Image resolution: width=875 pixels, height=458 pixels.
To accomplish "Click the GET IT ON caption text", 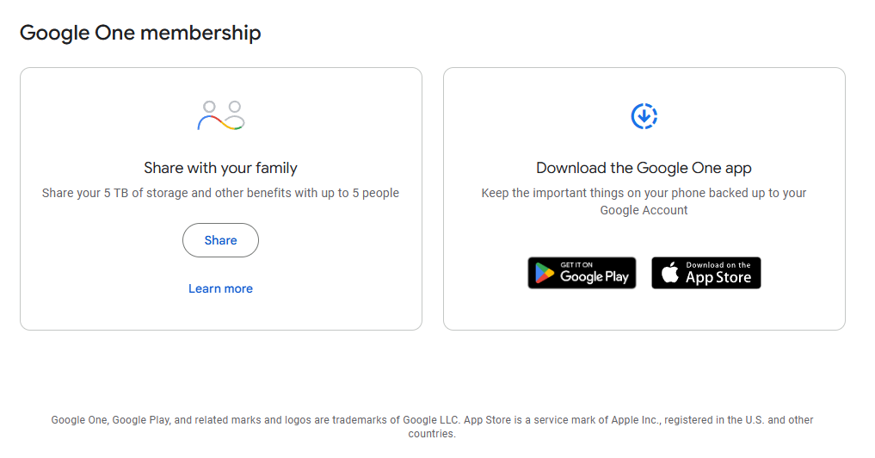I will 576,265.
